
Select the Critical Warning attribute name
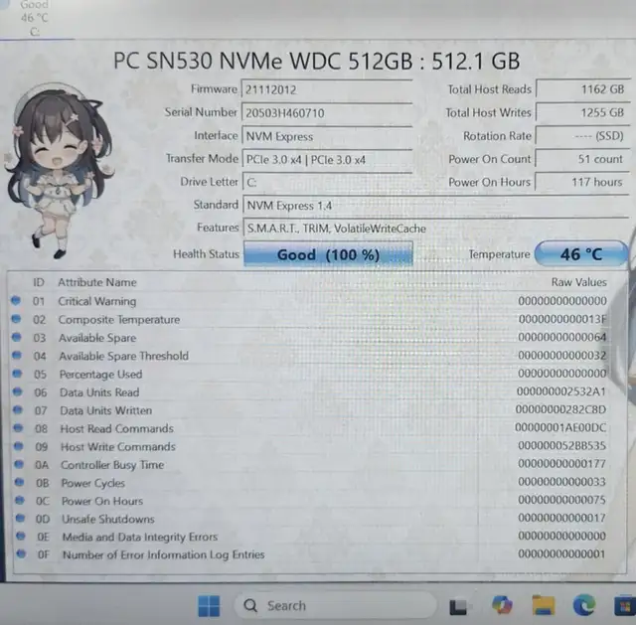tap(97, 301)
